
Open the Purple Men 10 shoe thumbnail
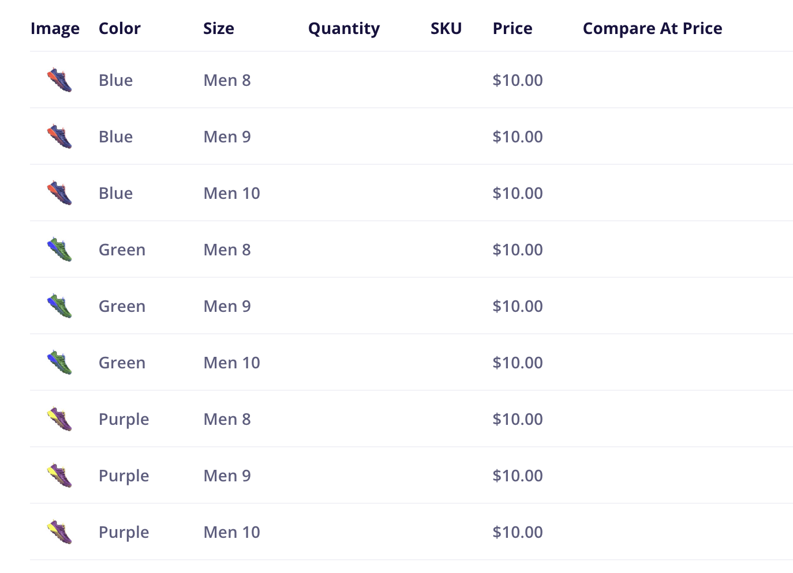pyautogui.click(x=59, y=532)
